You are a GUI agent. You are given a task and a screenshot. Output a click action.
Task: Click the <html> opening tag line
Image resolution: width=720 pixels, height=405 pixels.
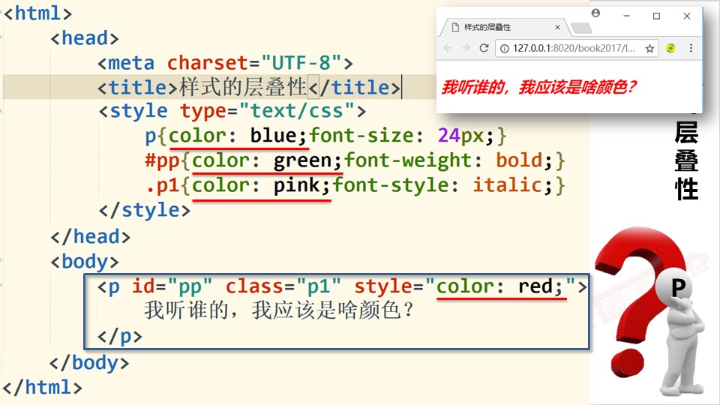point(37,13)
